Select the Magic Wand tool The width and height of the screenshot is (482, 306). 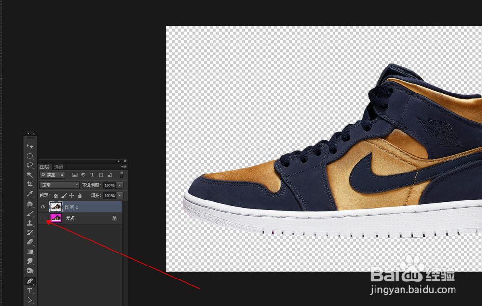tap(30, 174)
